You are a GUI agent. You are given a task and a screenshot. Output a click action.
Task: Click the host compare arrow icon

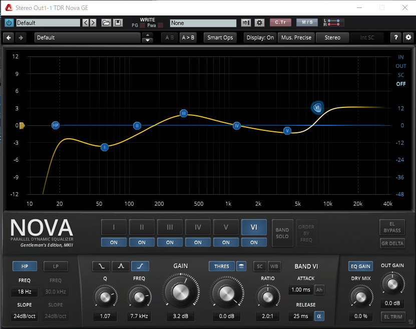tap(246, 23)
